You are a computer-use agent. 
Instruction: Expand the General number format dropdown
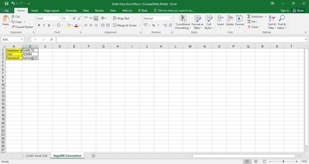[x=171, y=18]
